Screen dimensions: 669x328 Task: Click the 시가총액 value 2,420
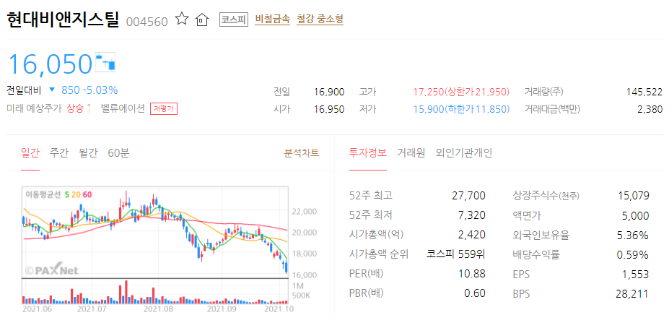point(471,235)
